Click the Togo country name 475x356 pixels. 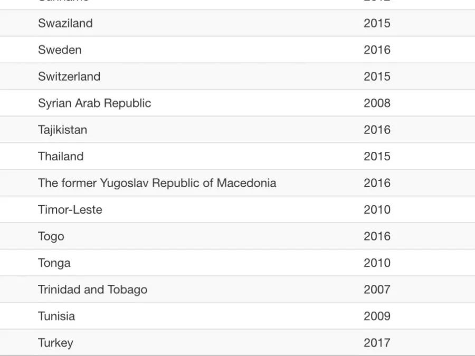pos(51,236)
